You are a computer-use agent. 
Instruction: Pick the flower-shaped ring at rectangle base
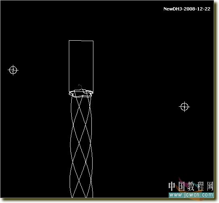81,93
